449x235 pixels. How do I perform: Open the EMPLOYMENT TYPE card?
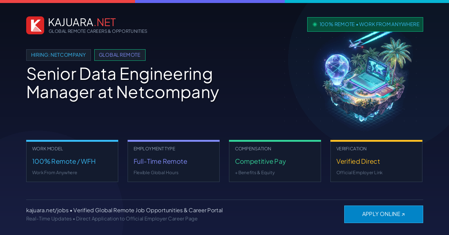(x=174, y=161)
